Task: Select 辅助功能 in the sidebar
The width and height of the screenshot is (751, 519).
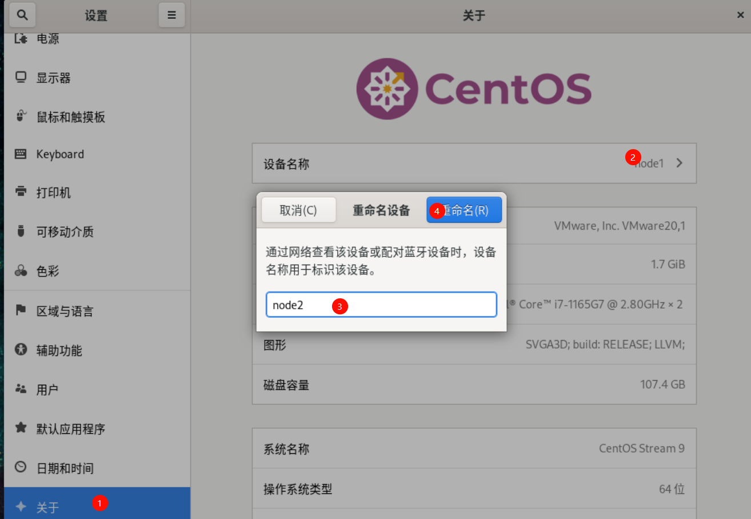Action: click(x=97, y=350)
